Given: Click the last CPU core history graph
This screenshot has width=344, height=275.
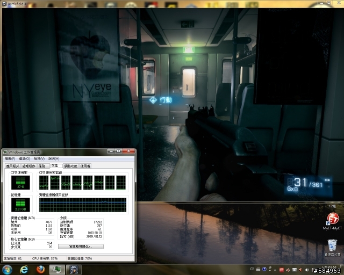Looking at the screenshot, I should click(x=121, y=183).
